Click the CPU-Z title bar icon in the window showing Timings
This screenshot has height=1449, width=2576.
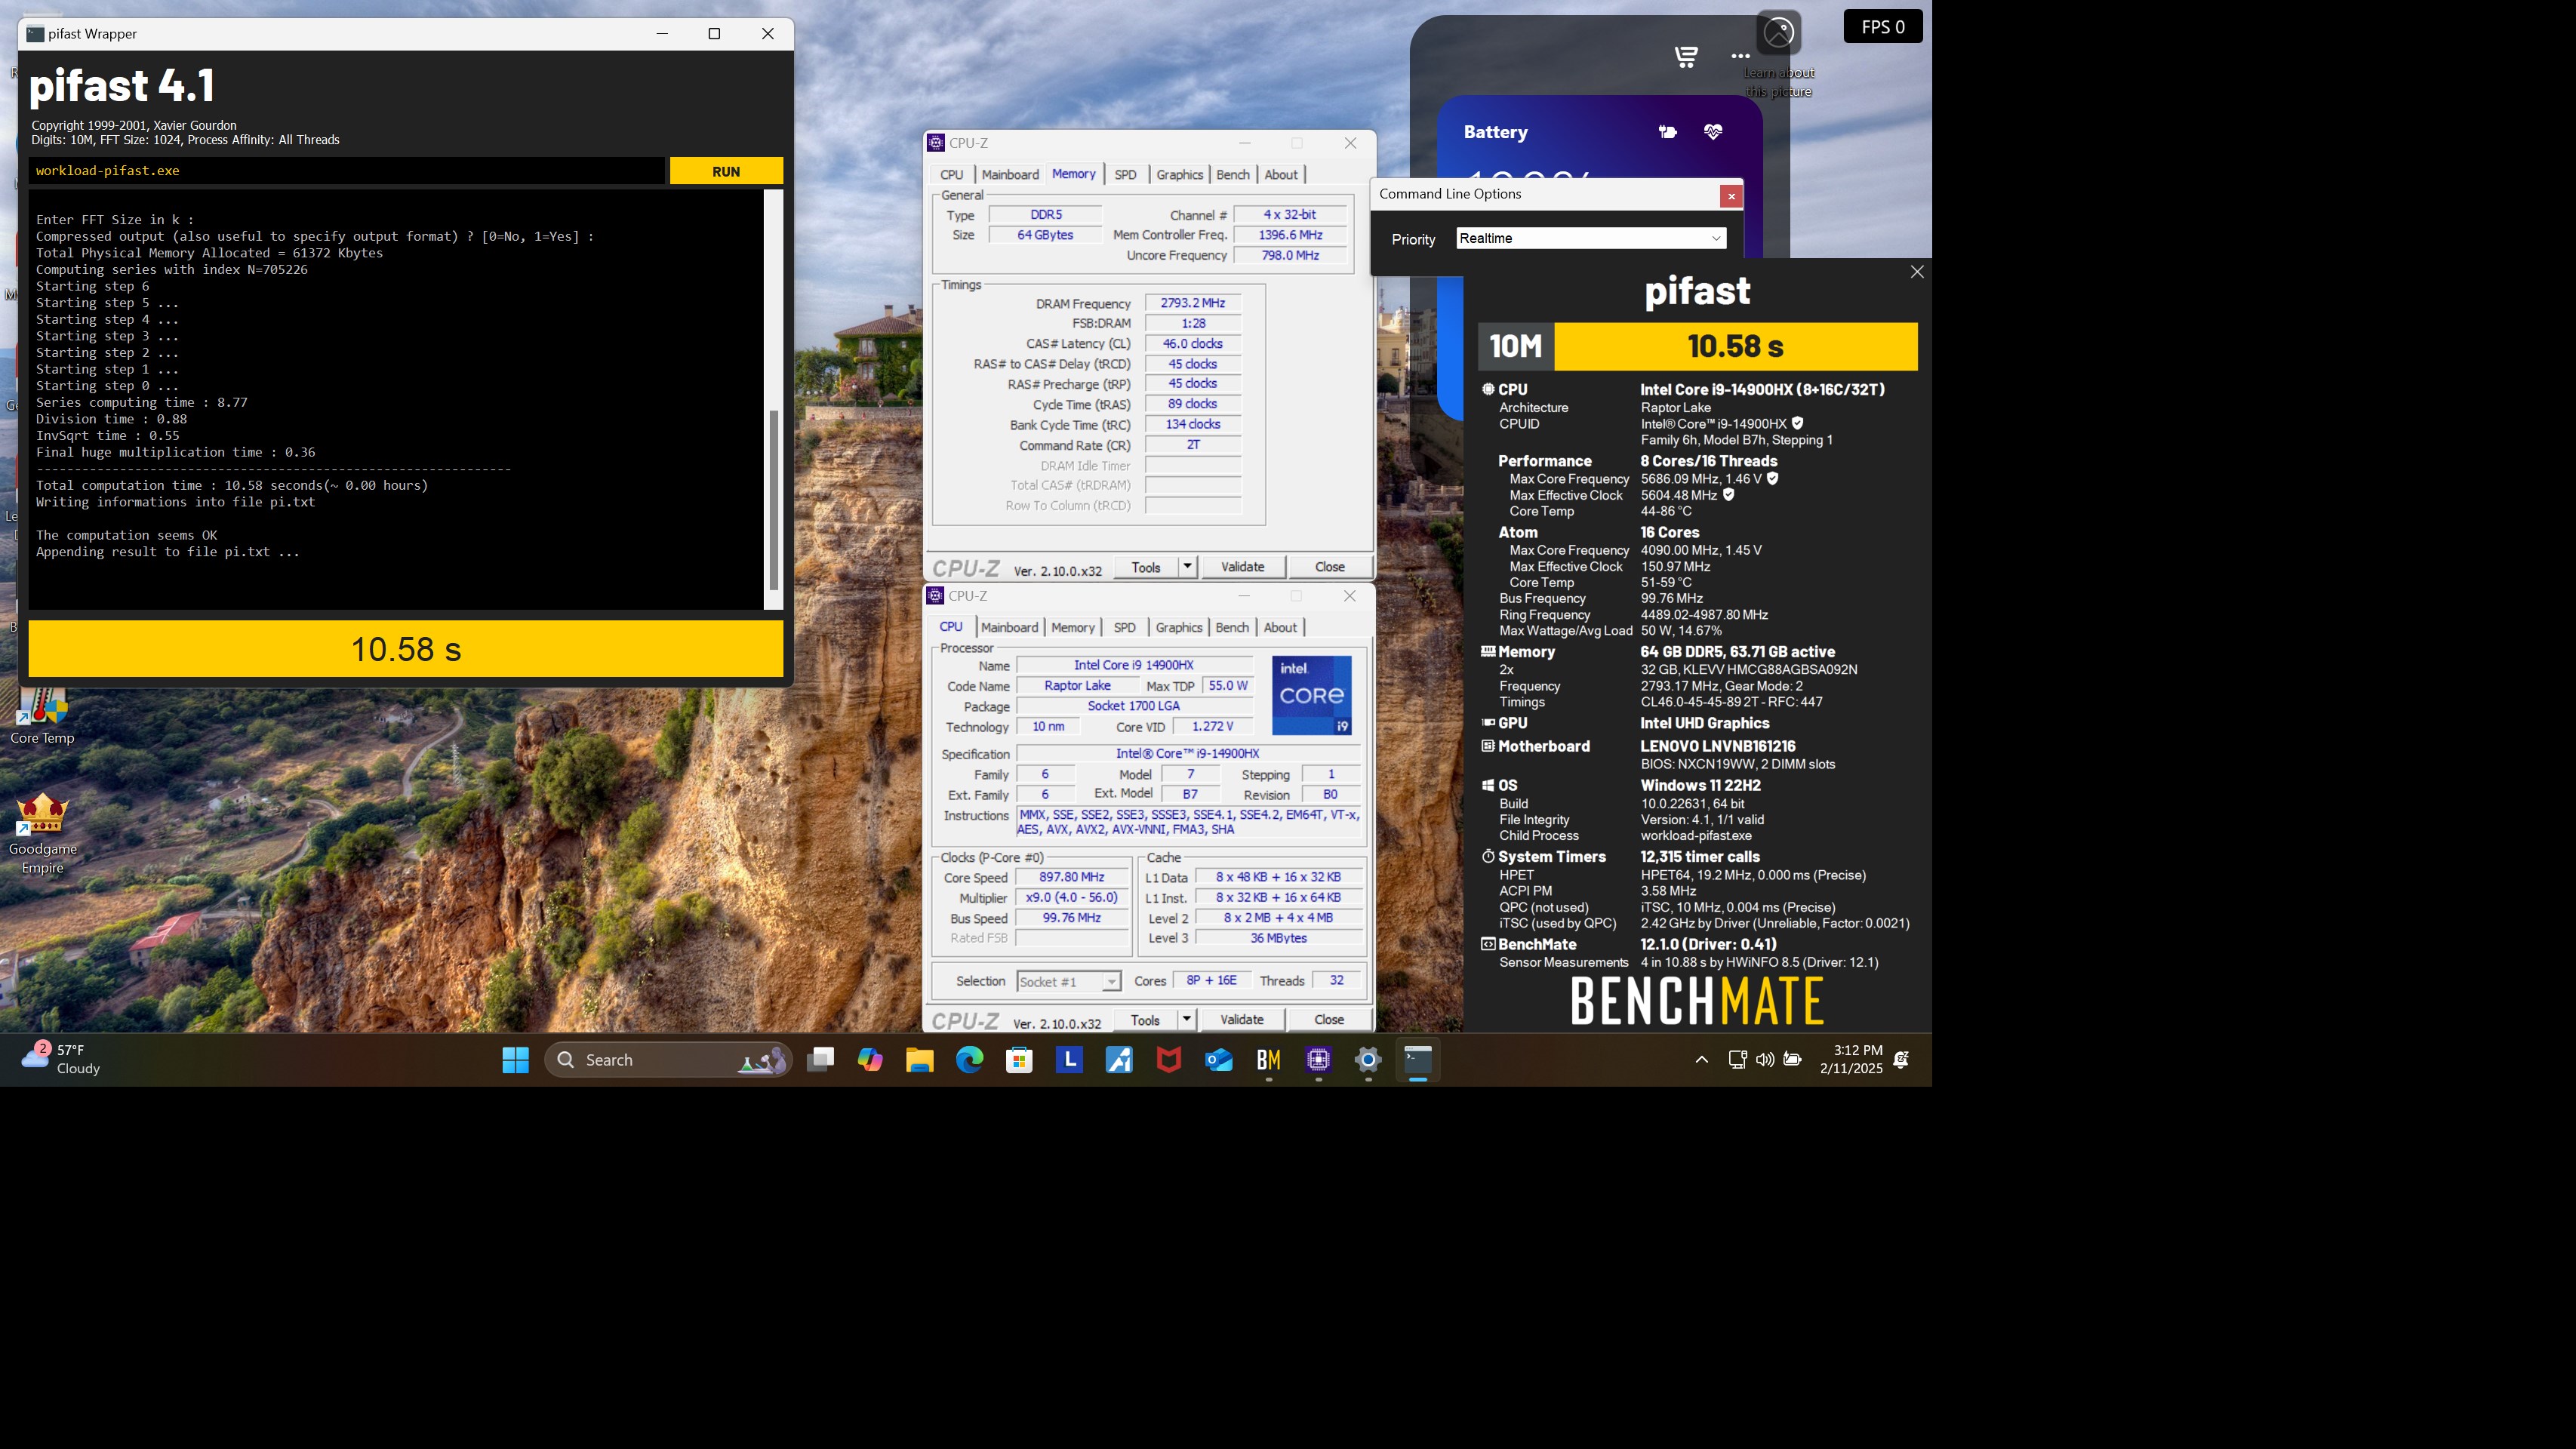point(936,143)
